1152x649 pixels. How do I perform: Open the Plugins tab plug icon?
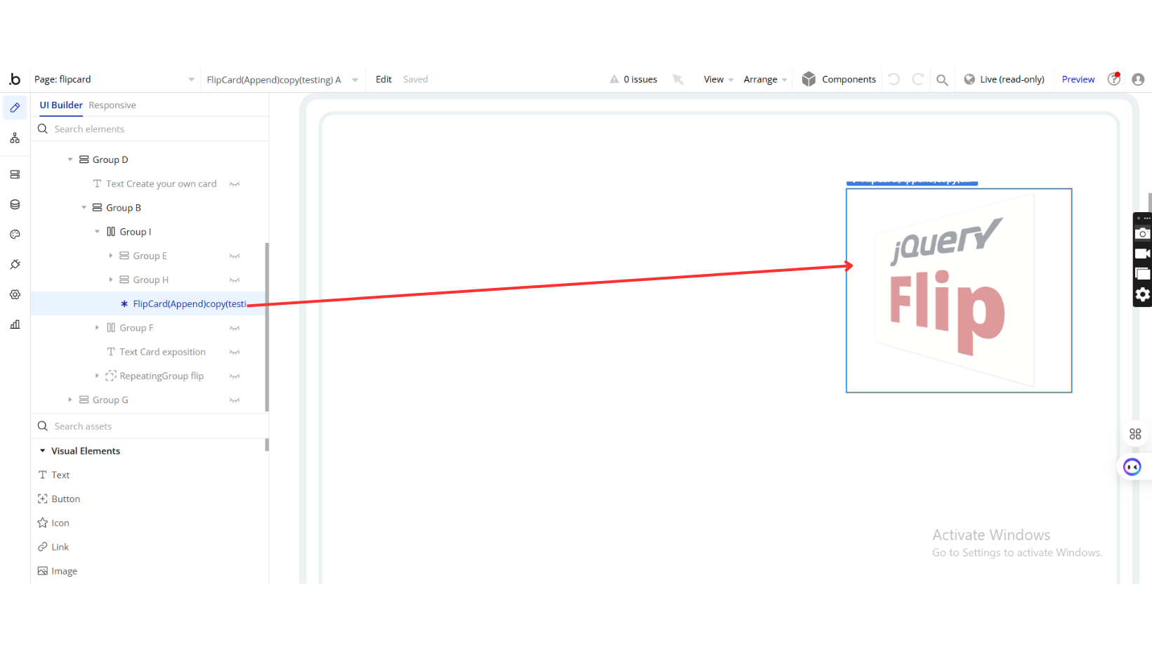pos(15,264)
